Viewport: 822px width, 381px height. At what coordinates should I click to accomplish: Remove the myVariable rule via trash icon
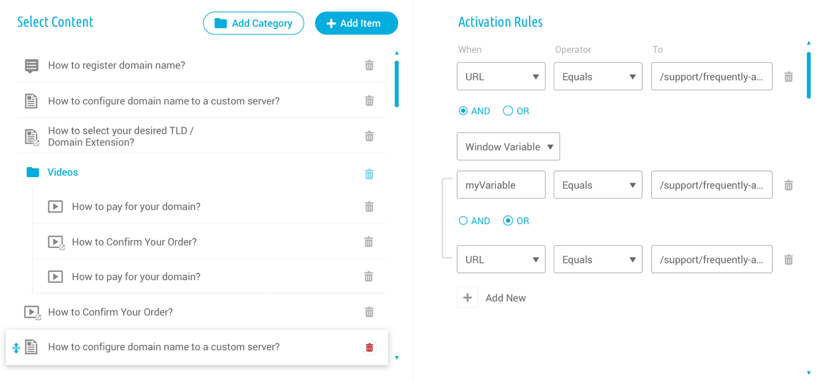tap(789, 185)
